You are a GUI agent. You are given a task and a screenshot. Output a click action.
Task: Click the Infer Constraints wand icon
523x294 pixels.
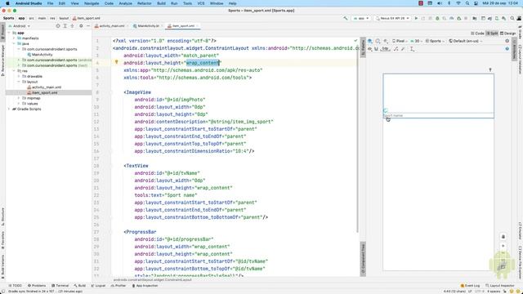[x=403, y=49]
